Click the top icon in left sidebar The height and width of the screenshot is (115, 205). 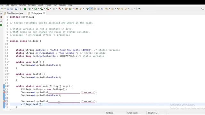coord(1,13)
